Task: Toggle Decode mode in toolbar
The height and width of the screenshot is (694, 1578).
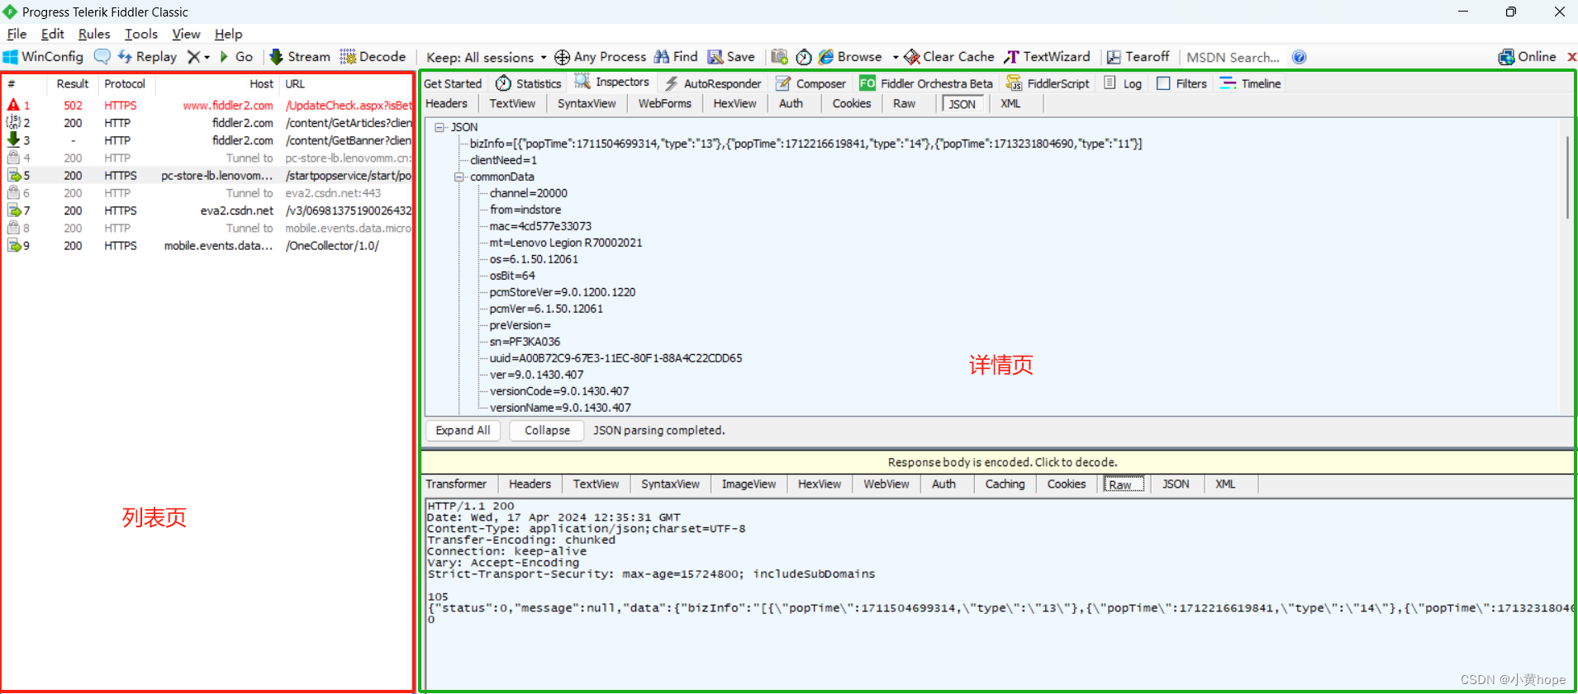Action: 373,57
